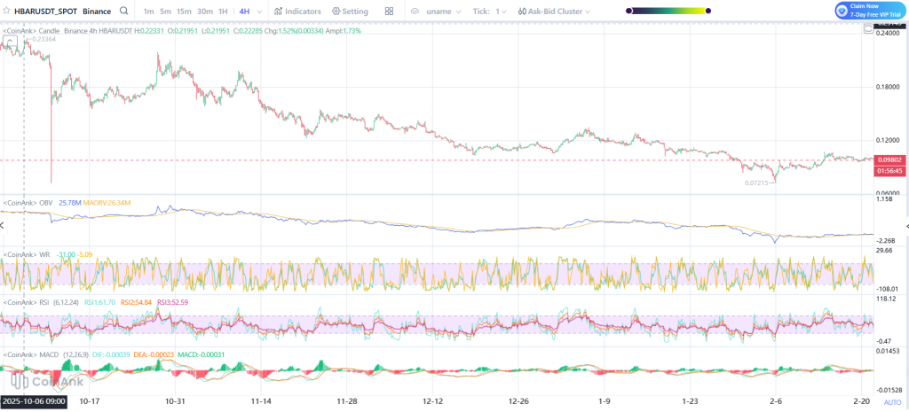
Task: Select the 1H timeframe
Action: [223, 12]
